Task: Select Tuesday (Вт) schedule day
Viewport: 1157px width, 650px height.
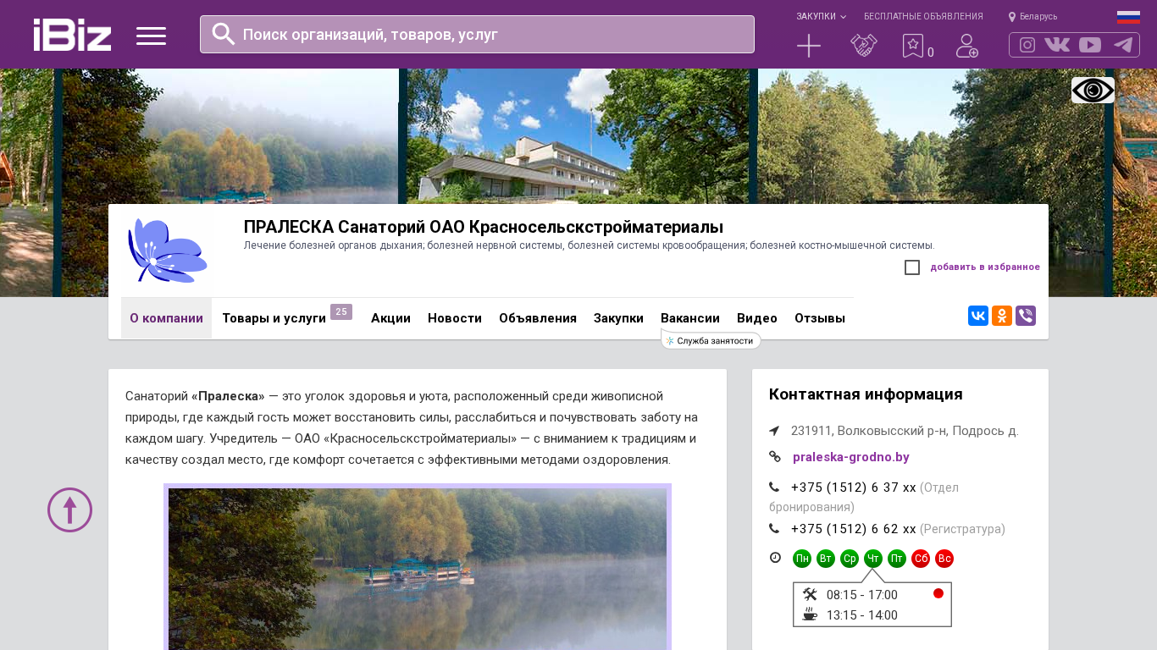Action: click(x=826, y=559)
